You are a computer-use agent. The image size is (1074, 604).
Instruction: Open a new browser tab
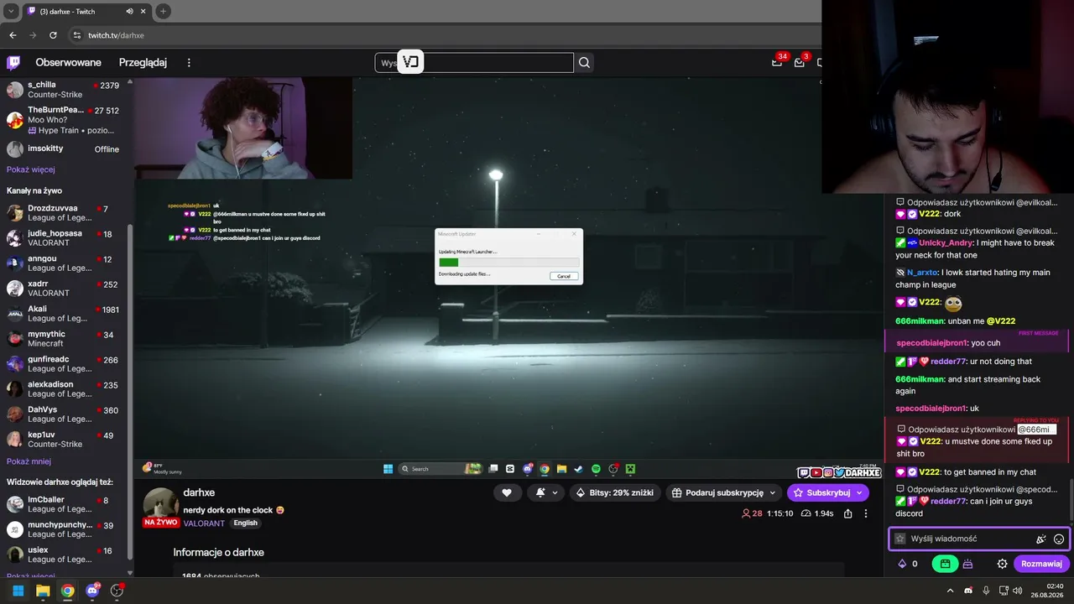pos(163,11)
